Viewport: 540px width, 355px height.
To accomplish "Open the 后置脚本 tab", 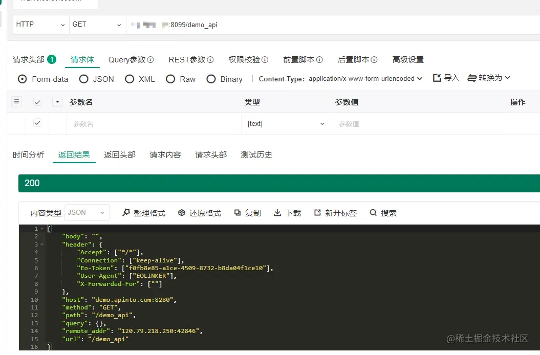I will (357, 59).
